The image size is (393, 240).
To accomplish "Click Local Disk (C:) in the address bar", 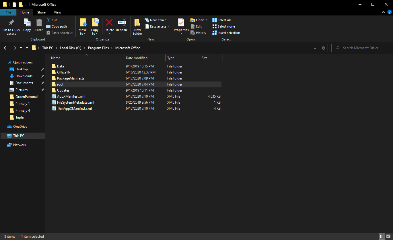I will [71, 48].
